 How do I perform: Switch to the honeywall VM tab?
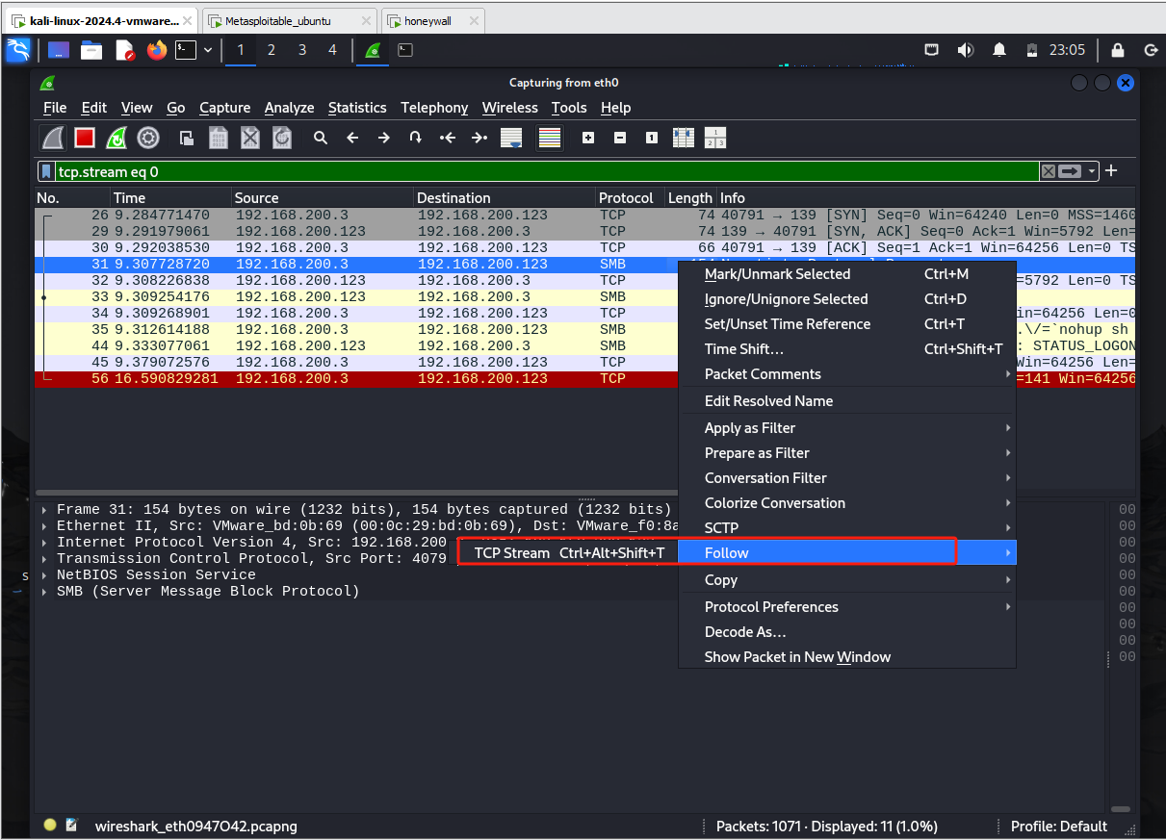(x=432, y=20)
